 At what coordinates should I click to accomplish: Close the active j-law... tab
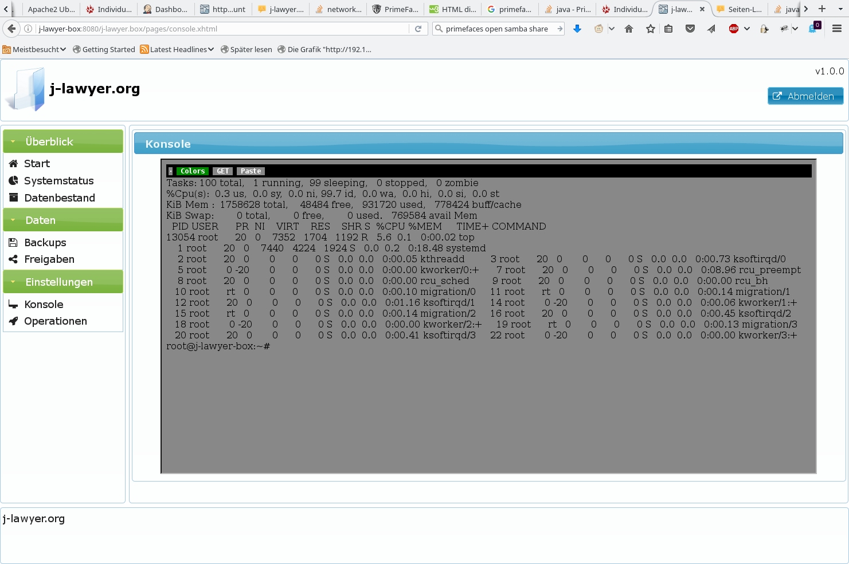coord(702,9)
